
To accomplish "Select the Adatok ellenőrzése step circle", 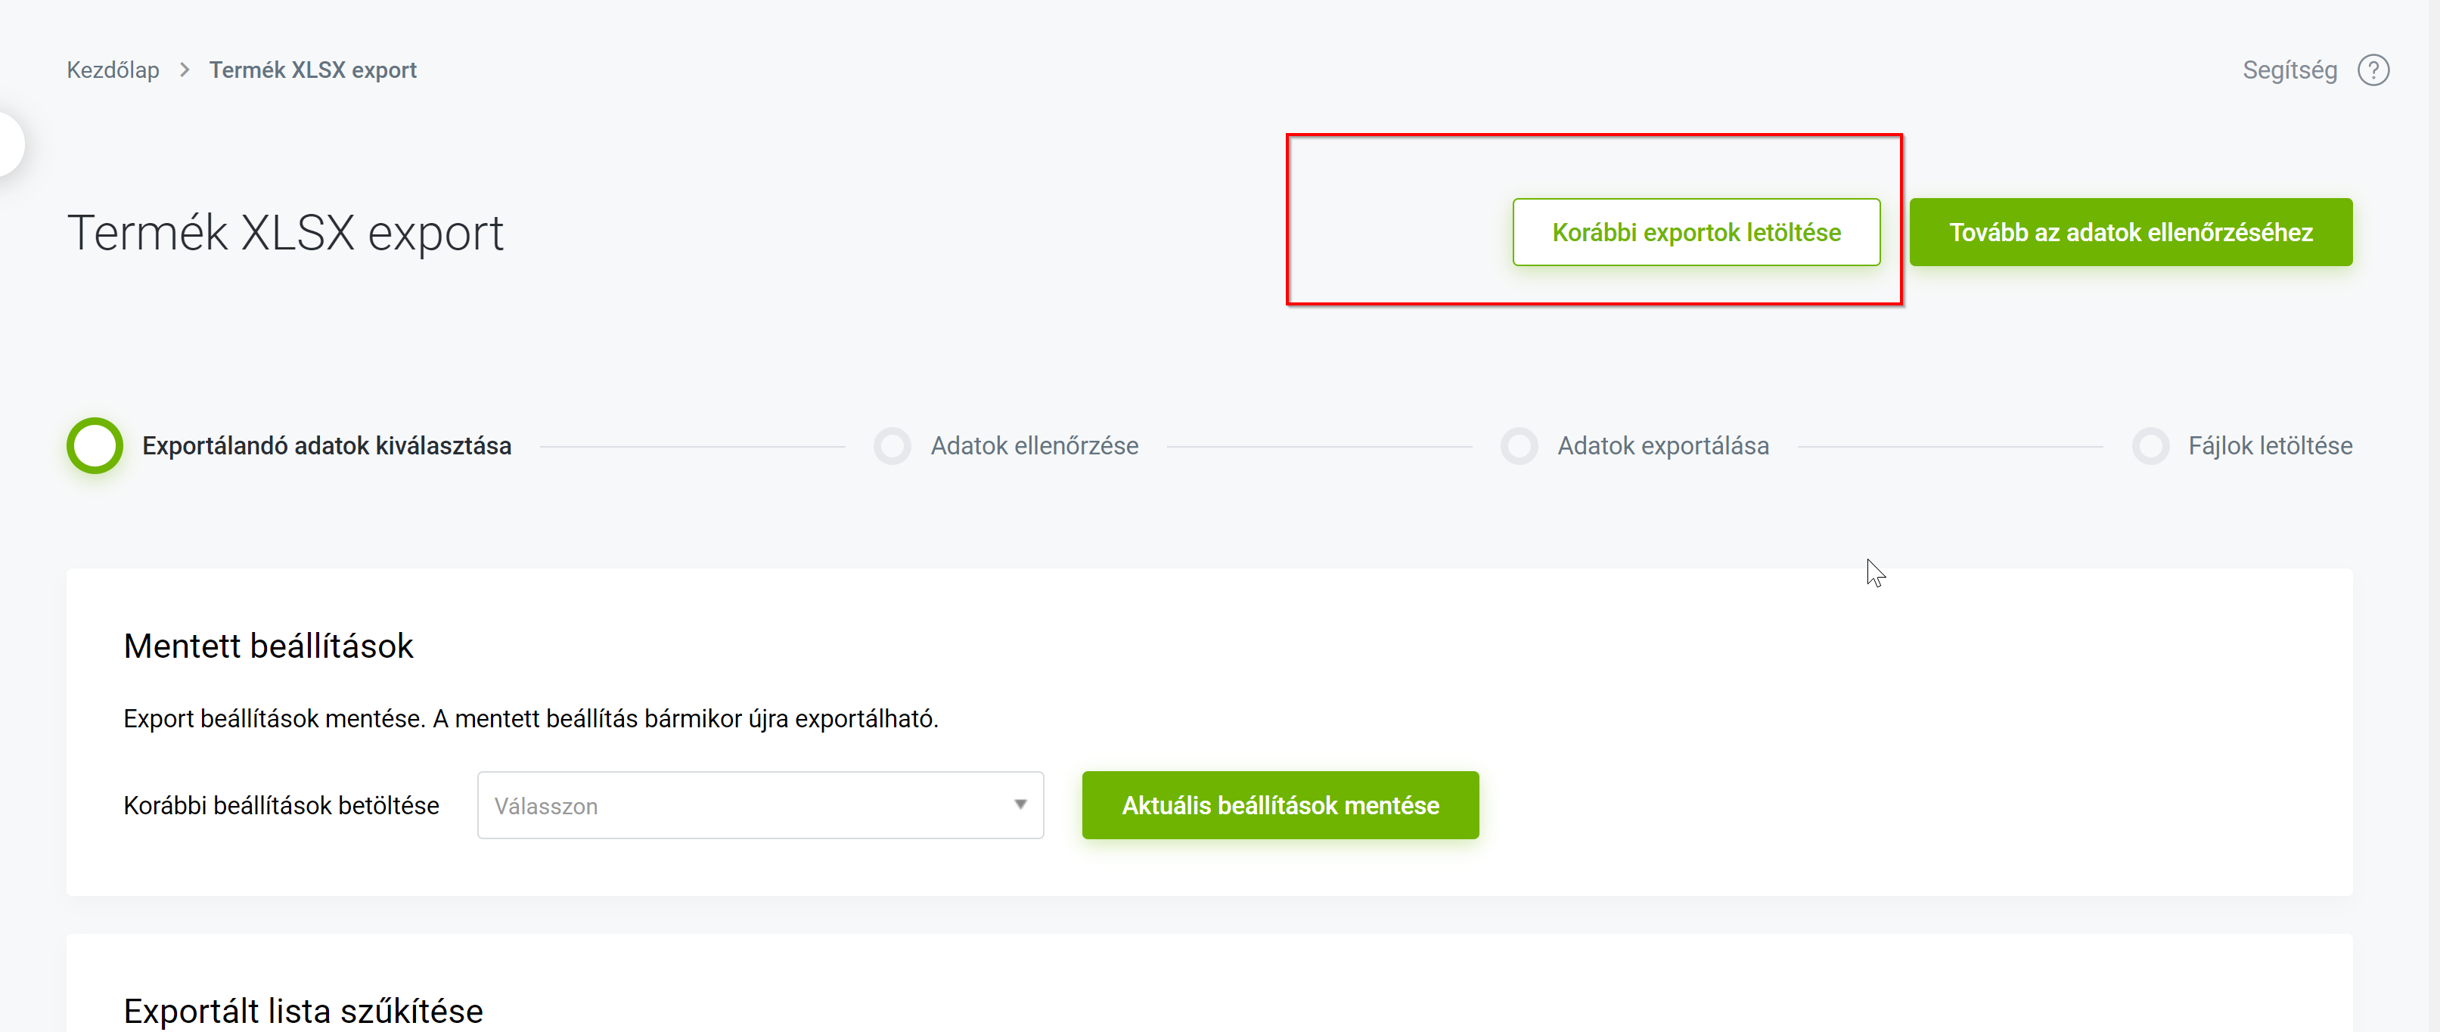I will [891, 446].
